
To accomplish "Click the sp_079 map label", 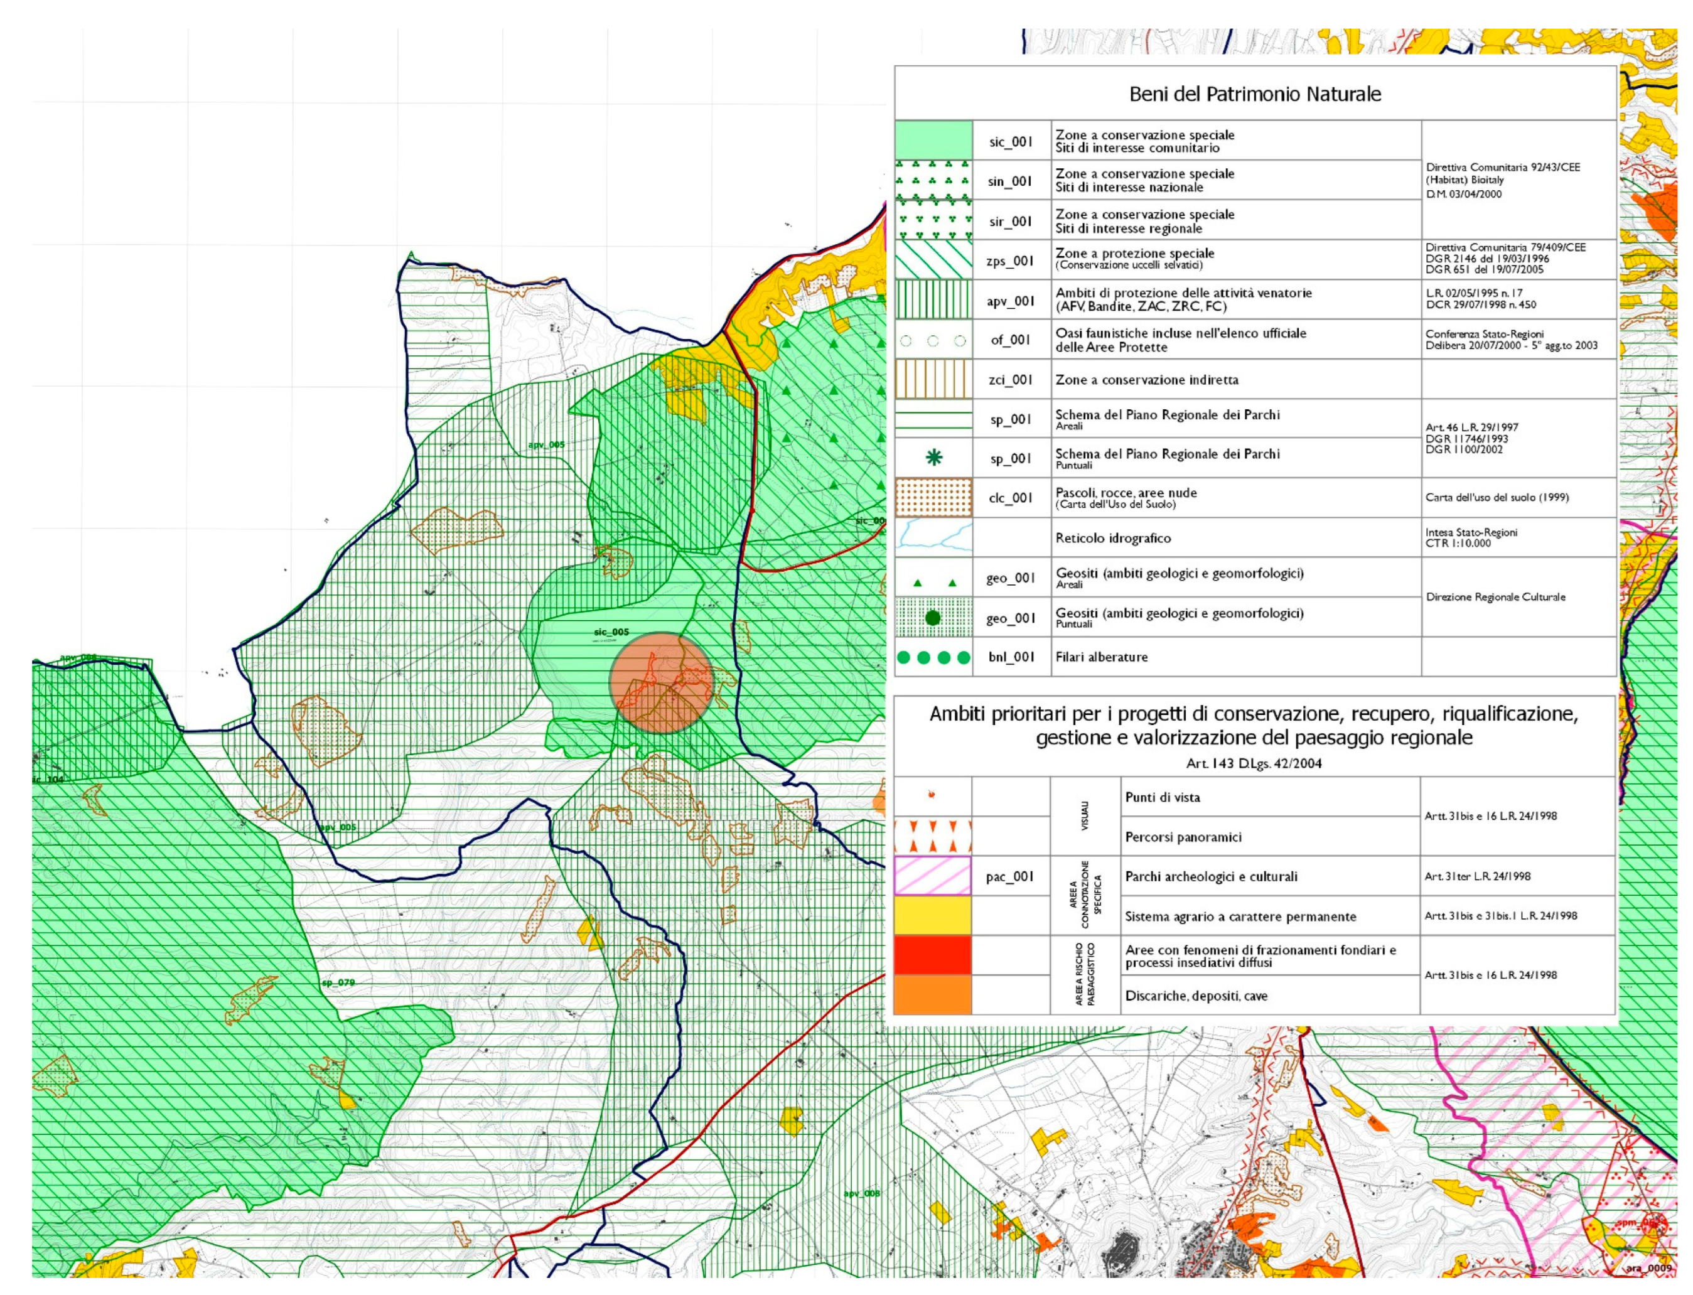I will (338, 983).
